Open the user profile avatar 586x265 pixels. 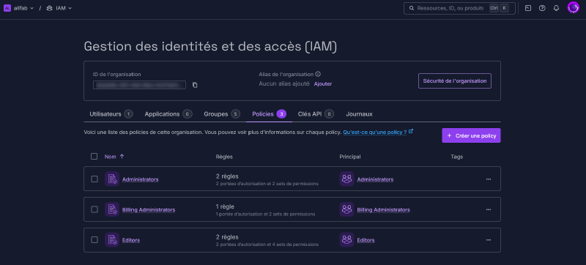click(x=573, y=8)
